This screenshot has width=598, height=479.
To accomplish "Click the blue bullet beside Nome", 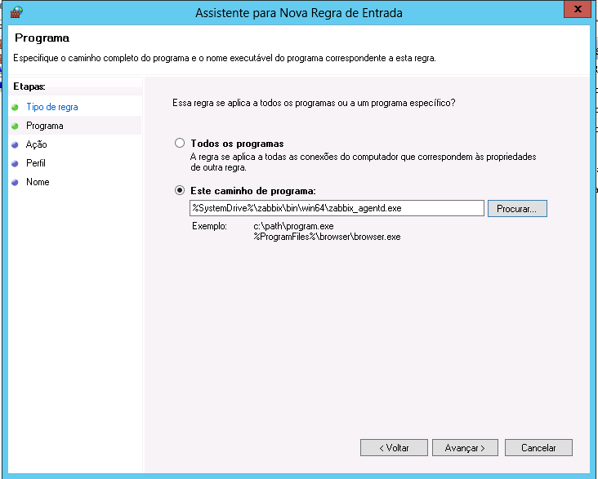I will click(15, 182).
